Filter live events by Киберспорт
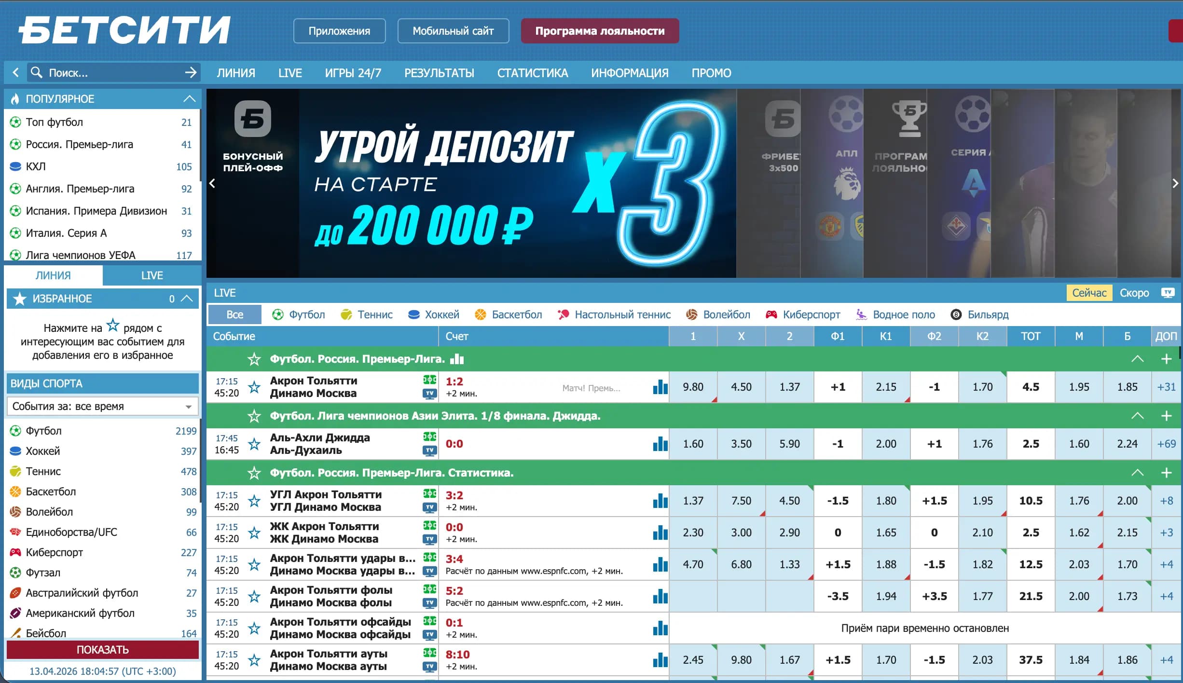 pyautogui.click(x=803, y=314)
